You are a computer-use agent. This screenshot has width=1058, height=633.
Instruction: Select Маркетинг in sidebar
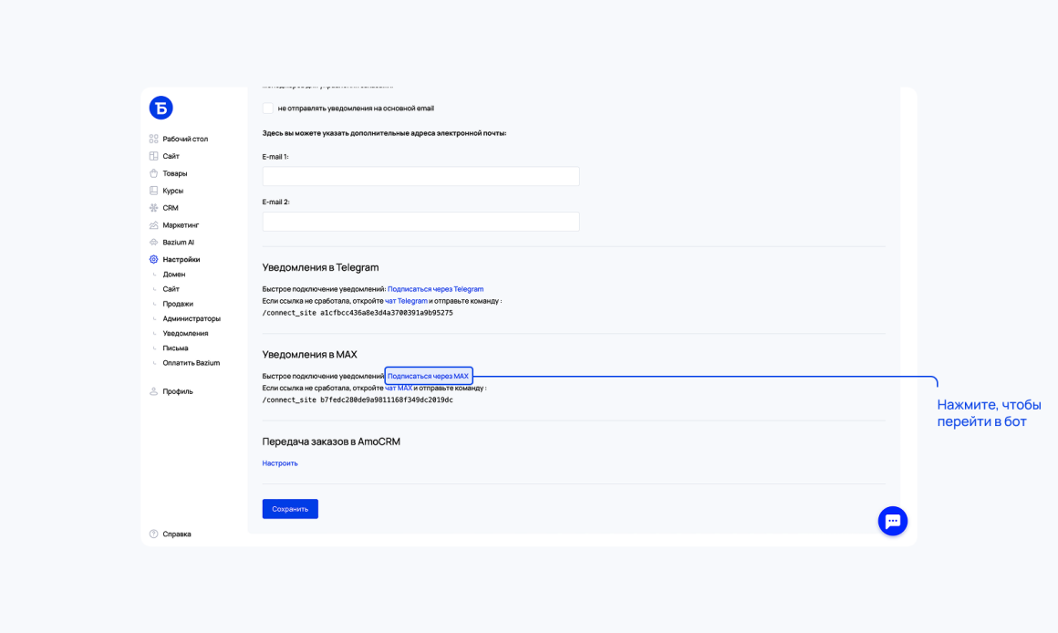point(181,224)
